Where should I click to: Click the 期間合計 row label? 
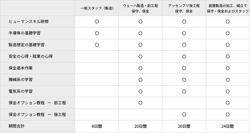pyautogui.click(x=16, y=126)
